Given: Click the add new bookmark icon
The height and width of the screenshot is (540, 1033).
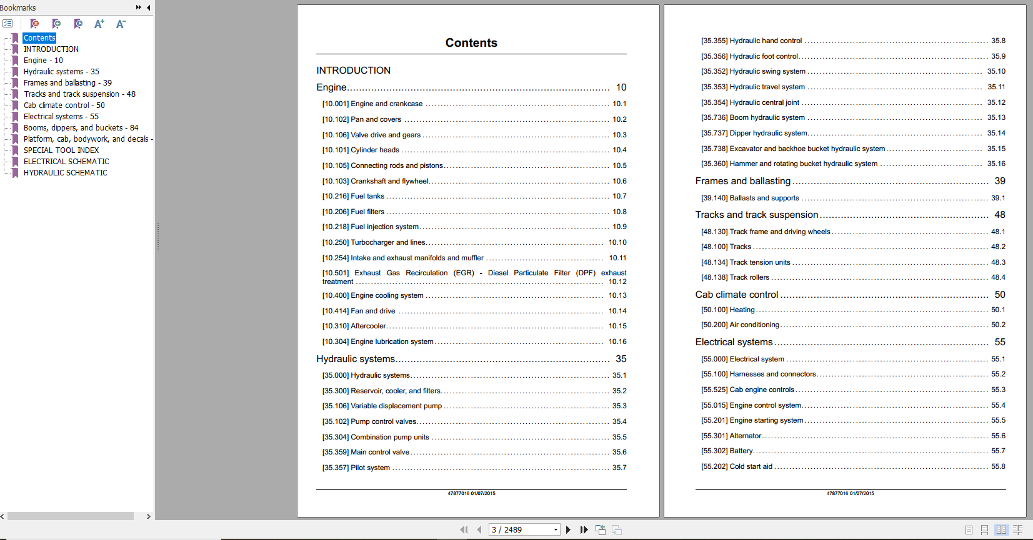Looking at the screenshot, I should click(56, 24).
